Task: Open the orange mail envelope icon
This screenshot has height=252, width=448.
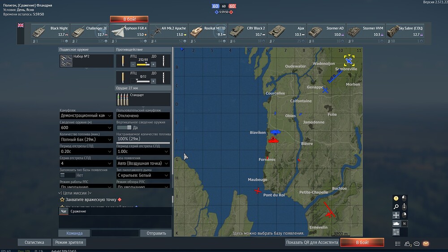Action: (x=426, y=244)
